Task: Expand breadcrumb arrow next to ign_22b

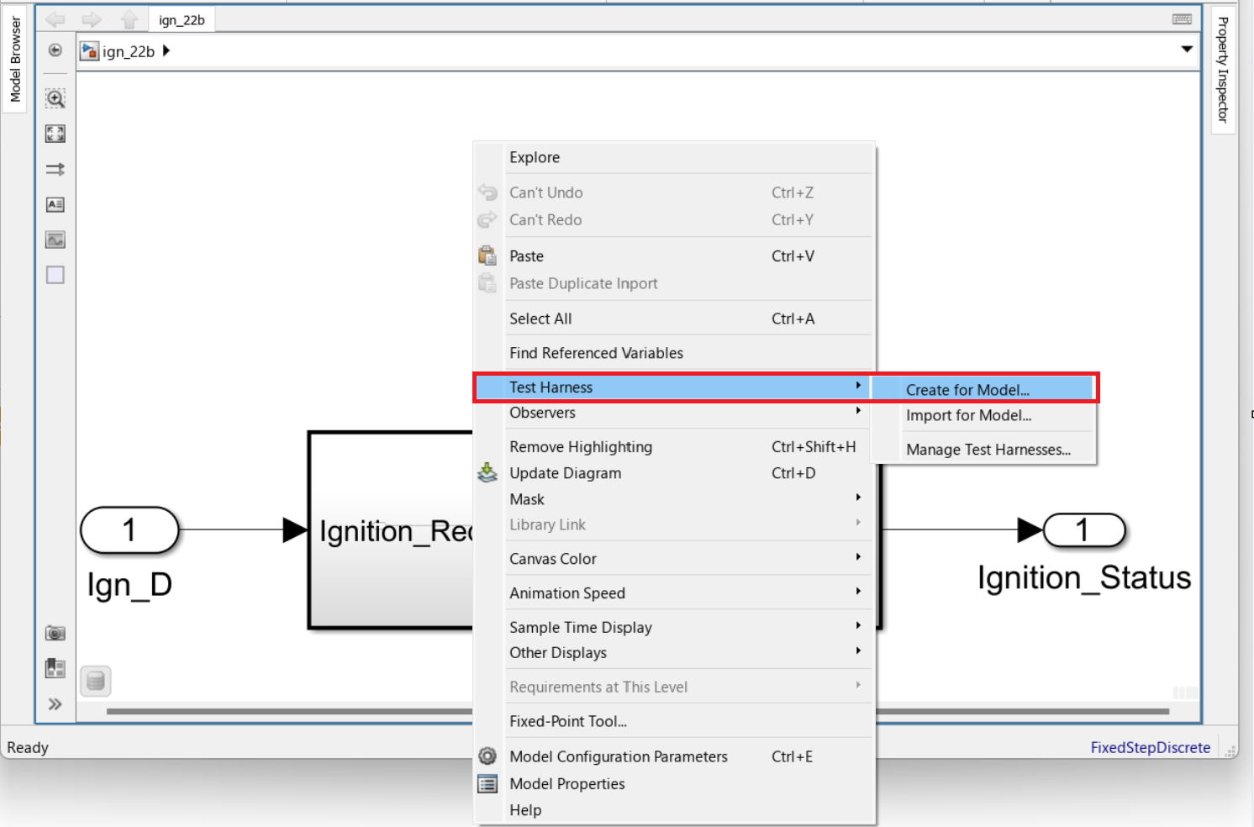Action: [166, 50]
